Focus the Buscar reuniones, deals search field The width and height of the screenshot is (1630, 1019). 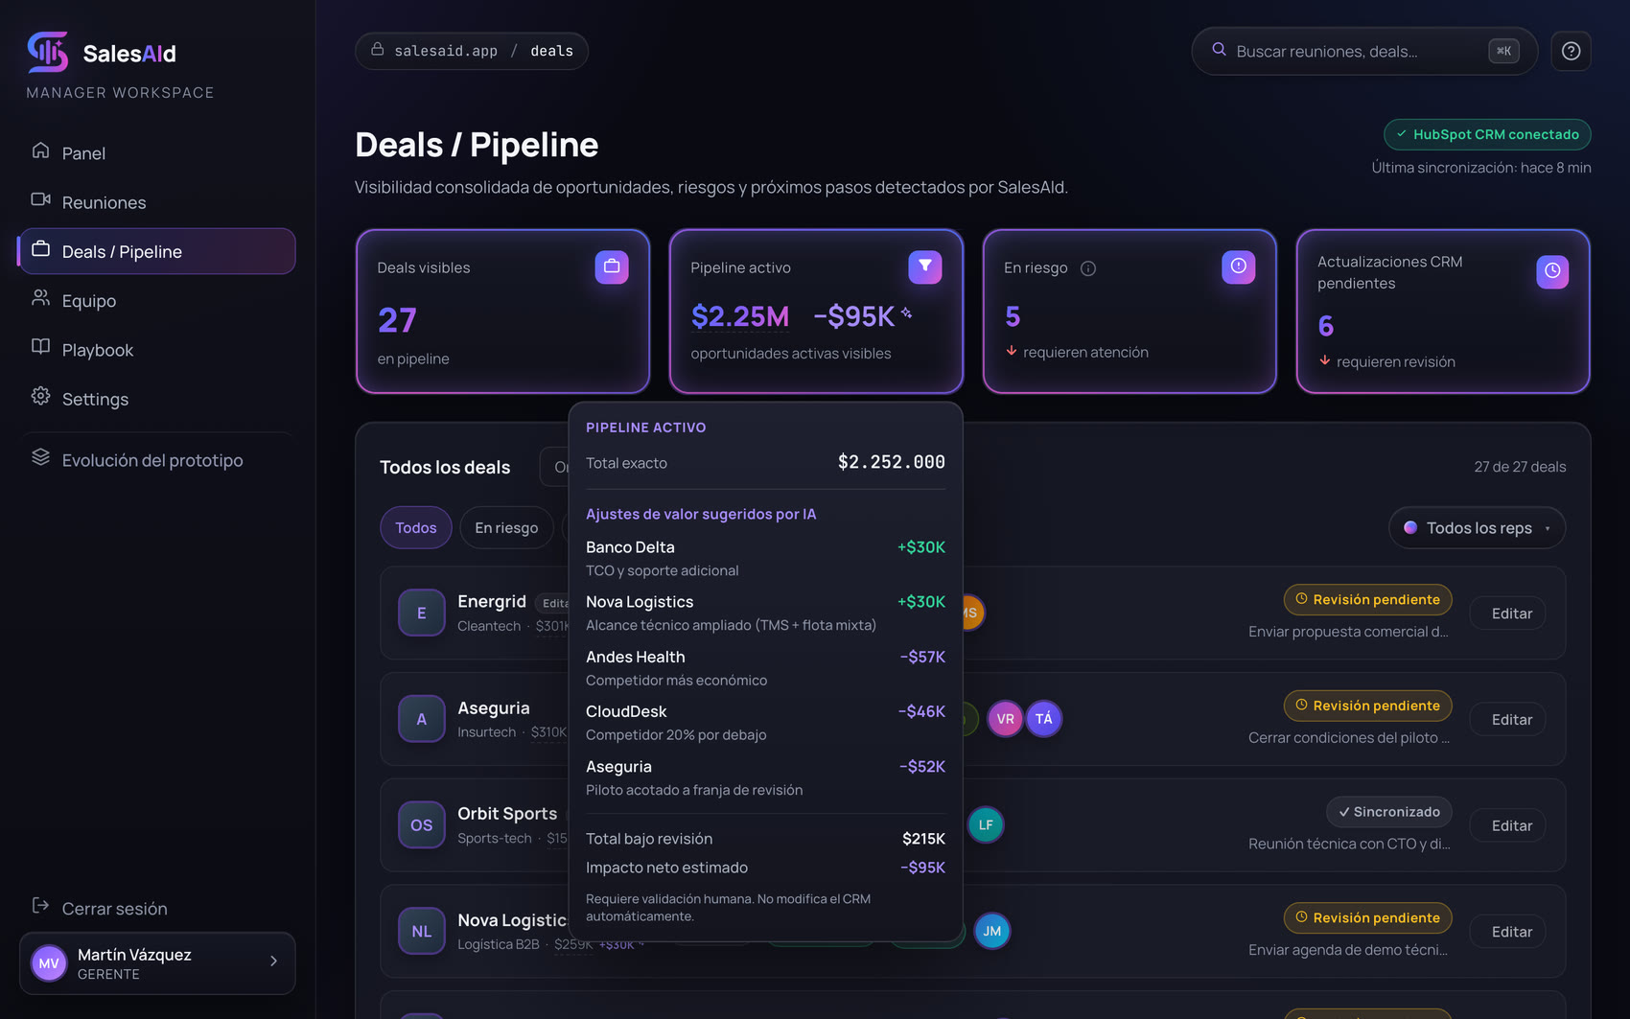click(x=1363, y=51)
